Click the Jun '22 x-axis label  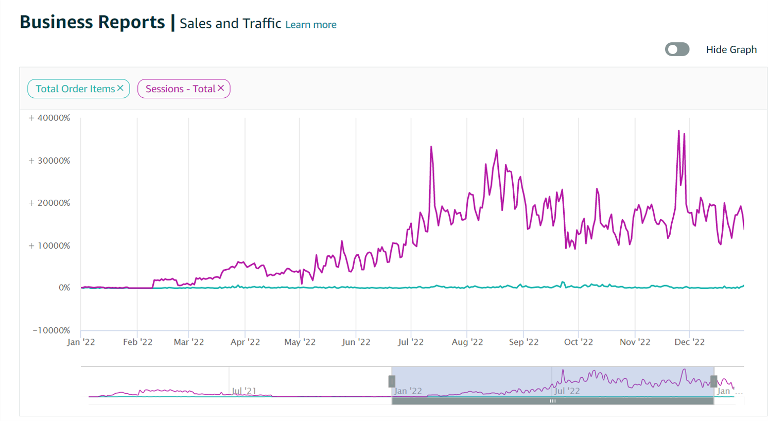[x=356, y=342]
